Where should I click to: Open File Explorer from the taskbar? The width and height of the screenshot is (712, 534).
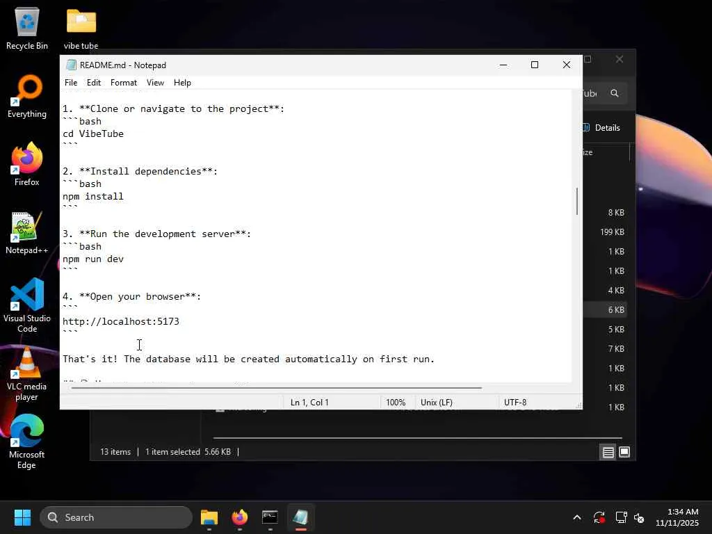click(209, 517)
